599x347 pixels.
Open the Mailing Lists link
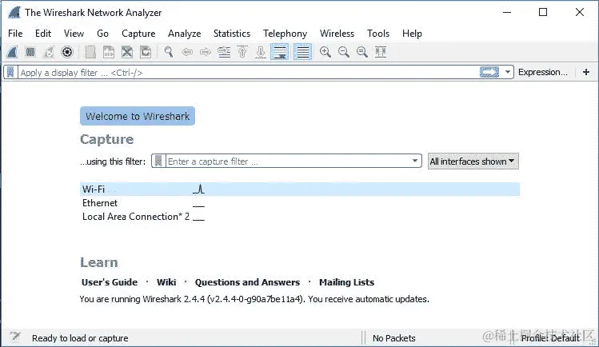346,282
